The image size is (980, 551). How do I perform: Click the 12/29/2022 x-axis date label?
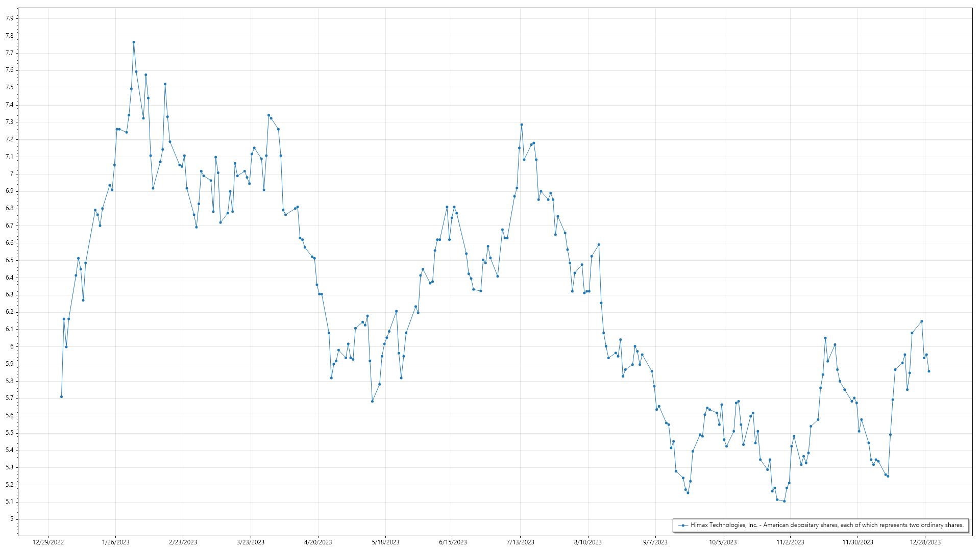48,542
